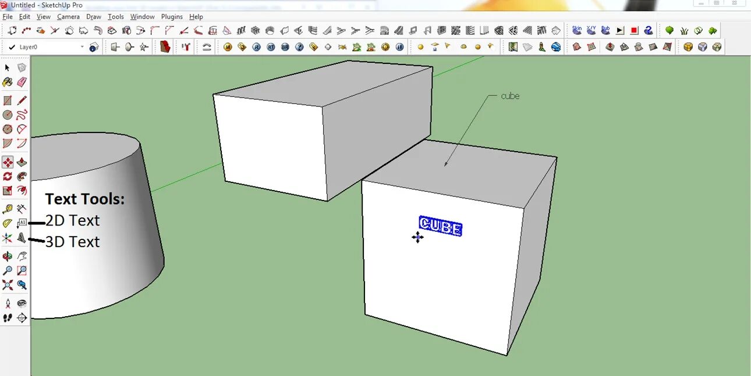Select the Look Around eye tool

point(22,303)
